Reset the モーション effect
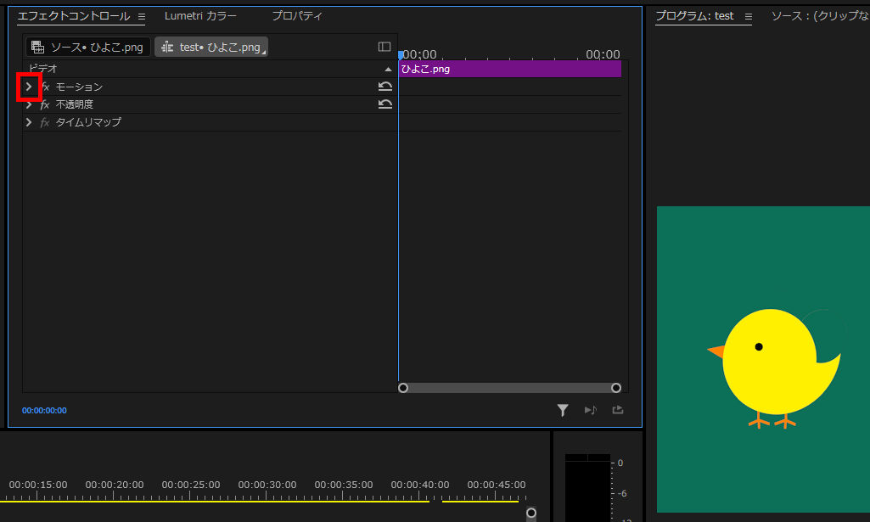Viewport: 870px width, 522px height. [385, 87]
